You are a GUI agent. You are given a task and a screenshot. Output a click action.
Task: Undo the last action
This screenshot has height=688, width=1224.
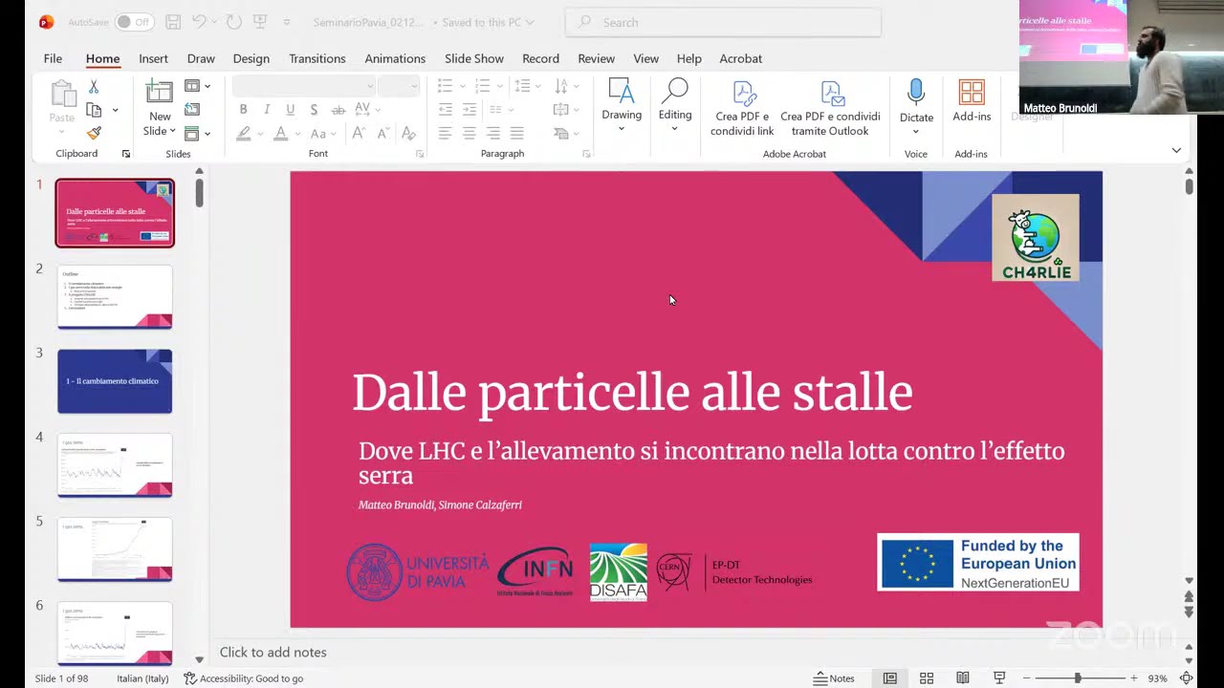(199, 22)
